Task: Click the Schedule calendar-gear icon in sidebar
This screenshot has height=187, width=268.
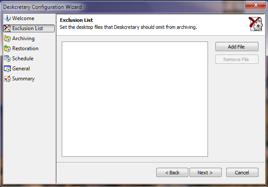Action: (x=7, y=59)
